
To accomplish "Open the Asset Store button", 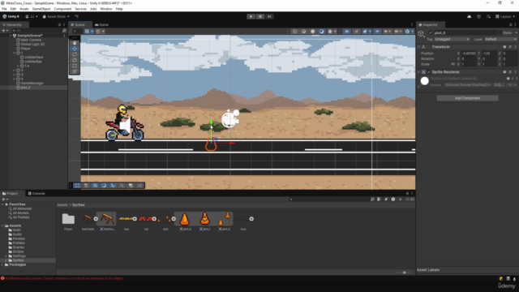I will coord(56,16).
